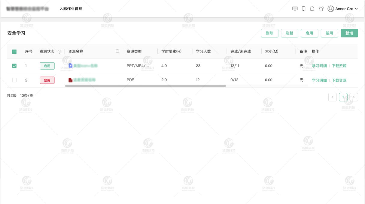Open the 入廊作业管理 menu item
Image resolution: width=365 pixels, height=204 pixels.
71,9
